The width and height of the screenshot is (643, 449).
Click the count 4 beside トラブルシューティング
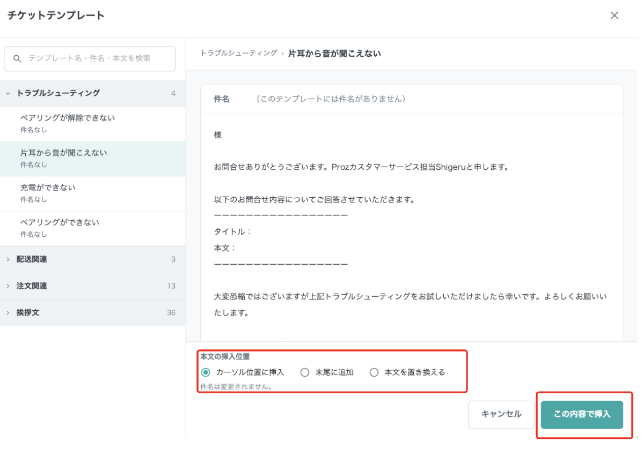[173, 93]
